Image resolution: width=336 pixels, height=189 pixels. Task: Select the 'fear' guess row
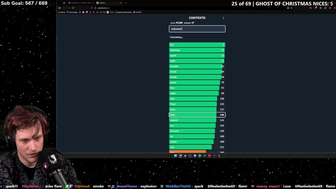(x=197, y=88)
